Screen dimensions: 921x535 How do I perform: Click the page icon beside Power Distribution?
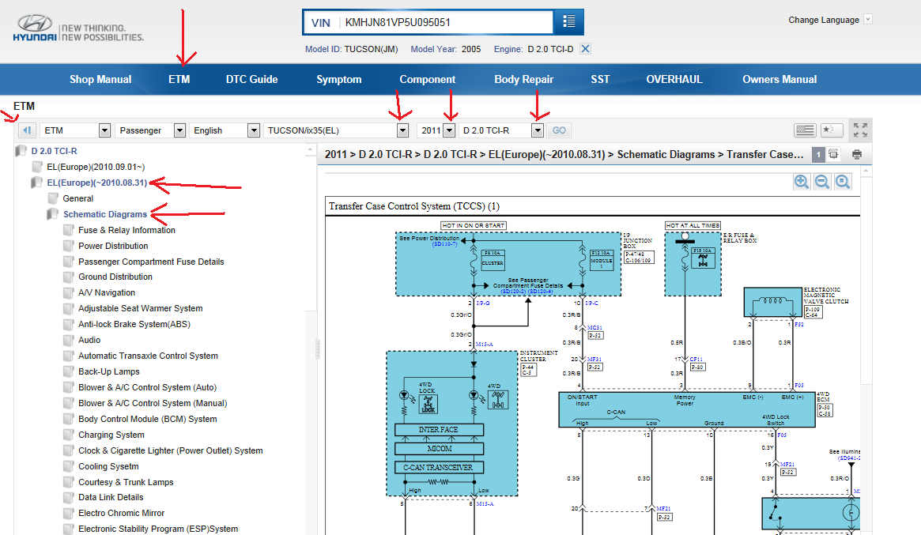point(69,246)
